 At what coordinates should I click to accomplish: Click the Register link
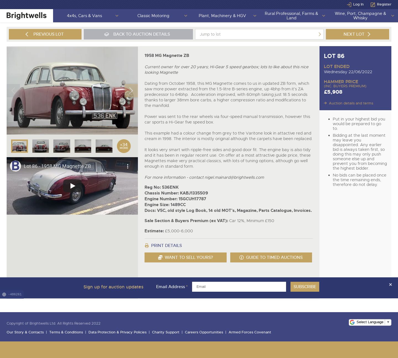(384, 4)
